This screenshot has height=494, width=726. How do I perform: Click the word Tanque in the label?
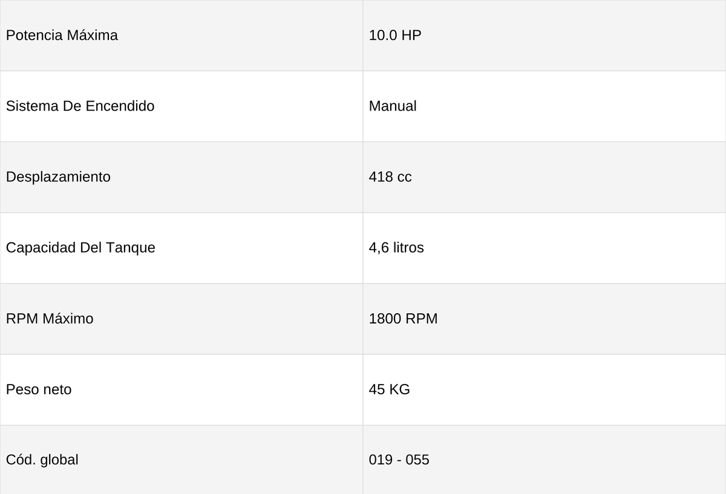point(131,249)
